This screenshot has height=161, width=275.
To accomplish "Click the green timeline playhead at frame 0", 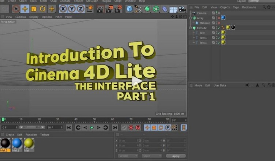I will click(x=3, y=119).
